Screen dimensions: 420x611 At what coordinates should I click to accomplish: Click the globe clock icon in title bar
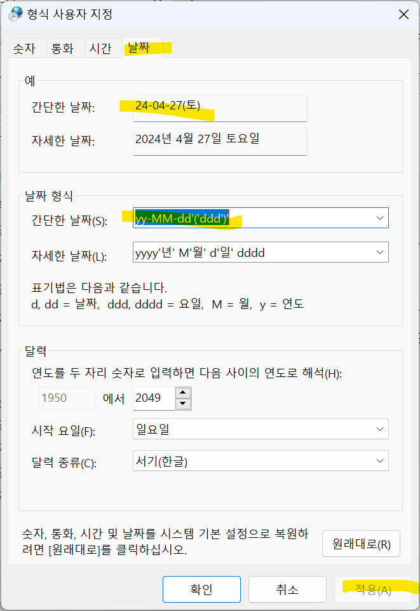coord(16,14)
